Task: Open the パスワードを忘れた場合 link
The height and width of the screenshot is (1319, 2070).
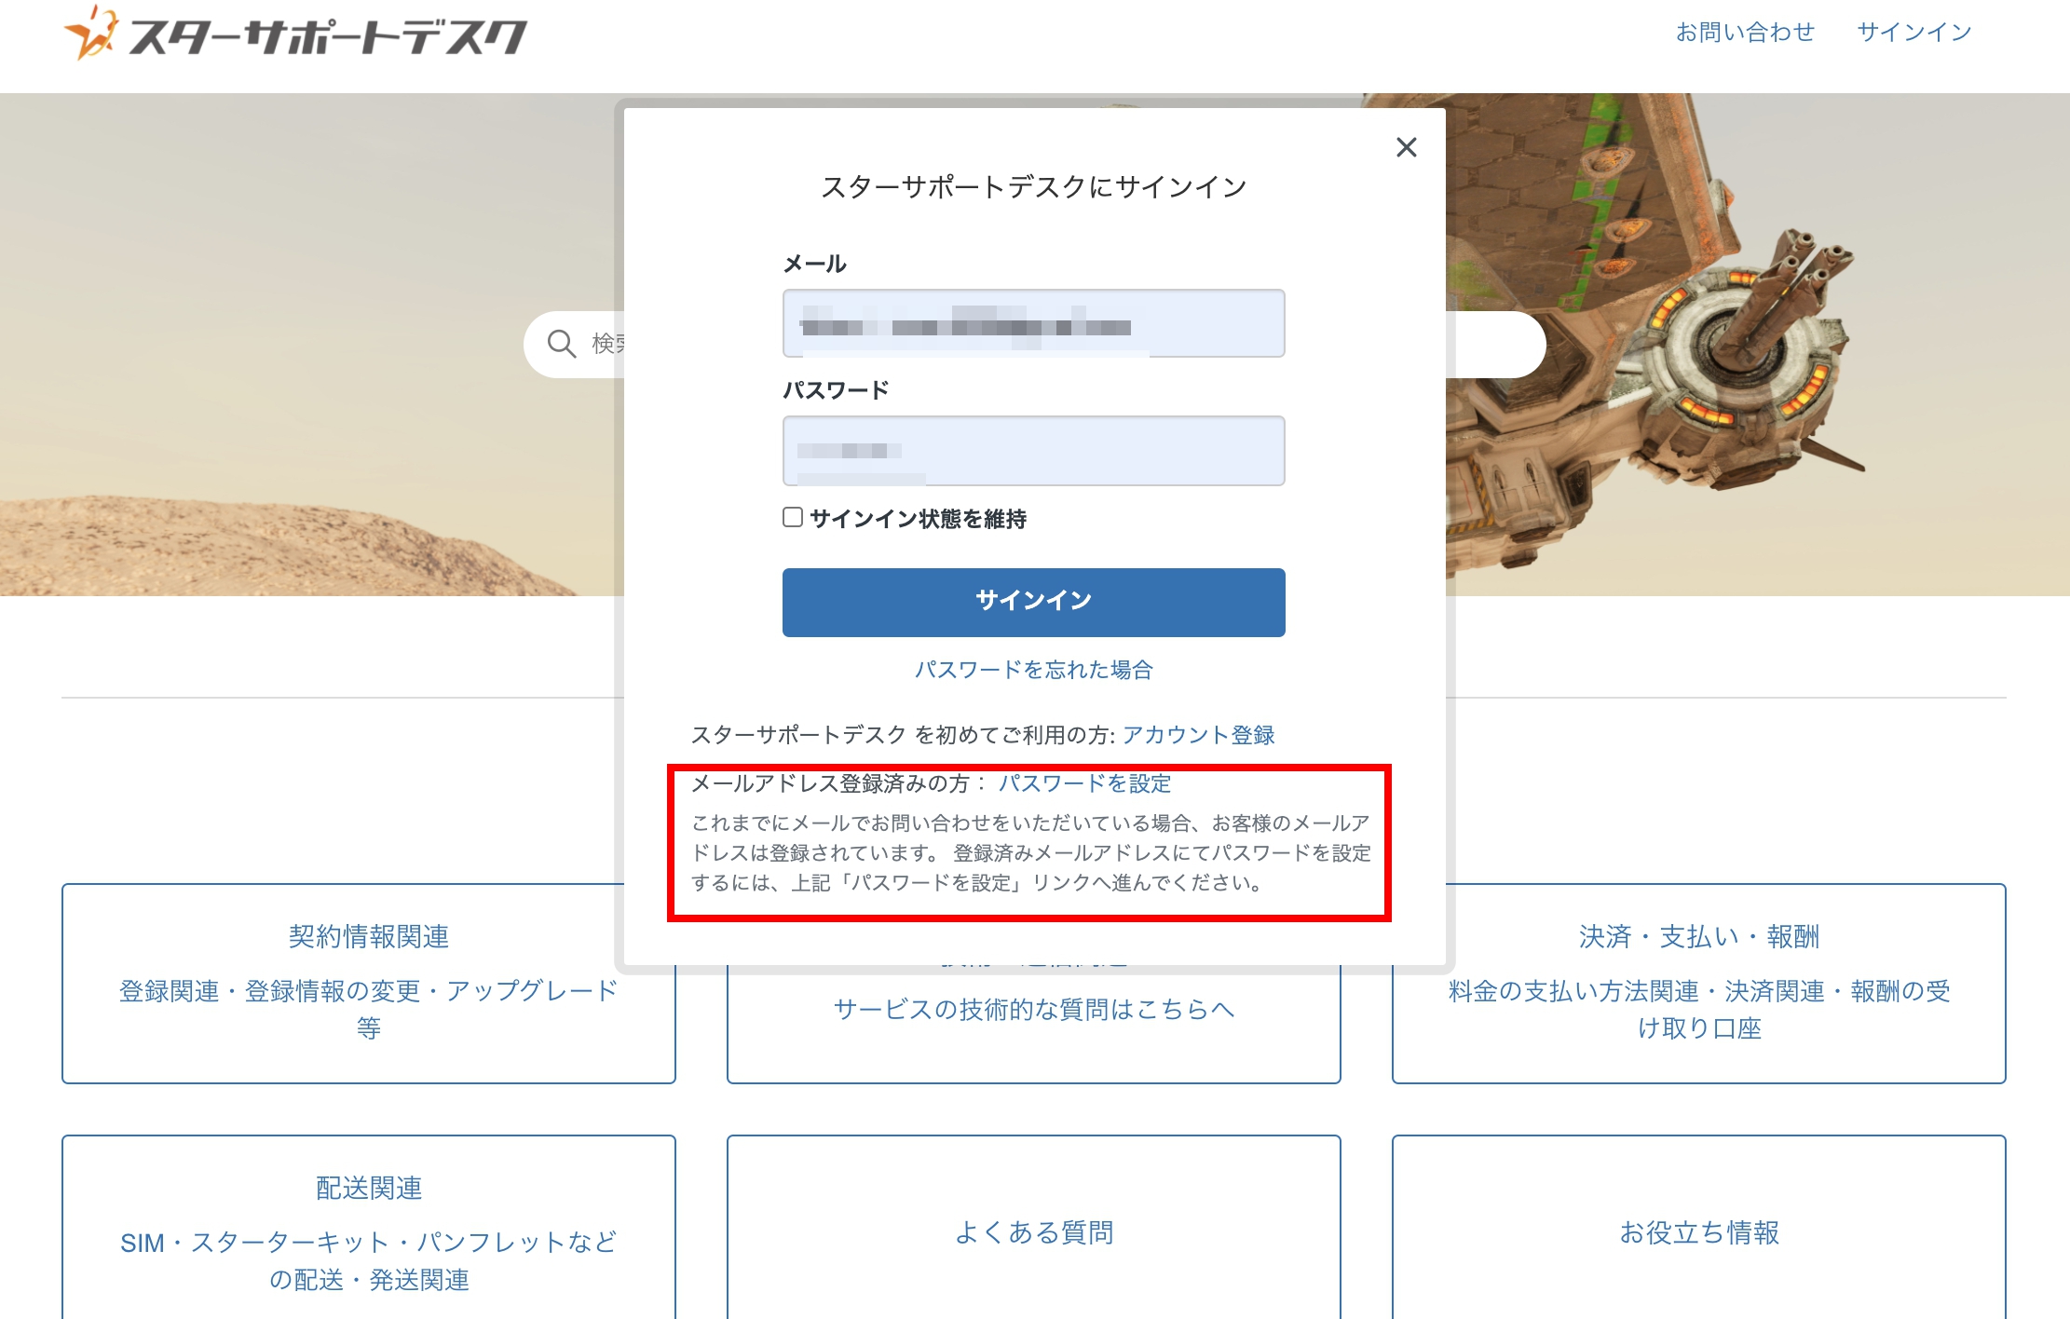Action: [x=1032, y=669]
